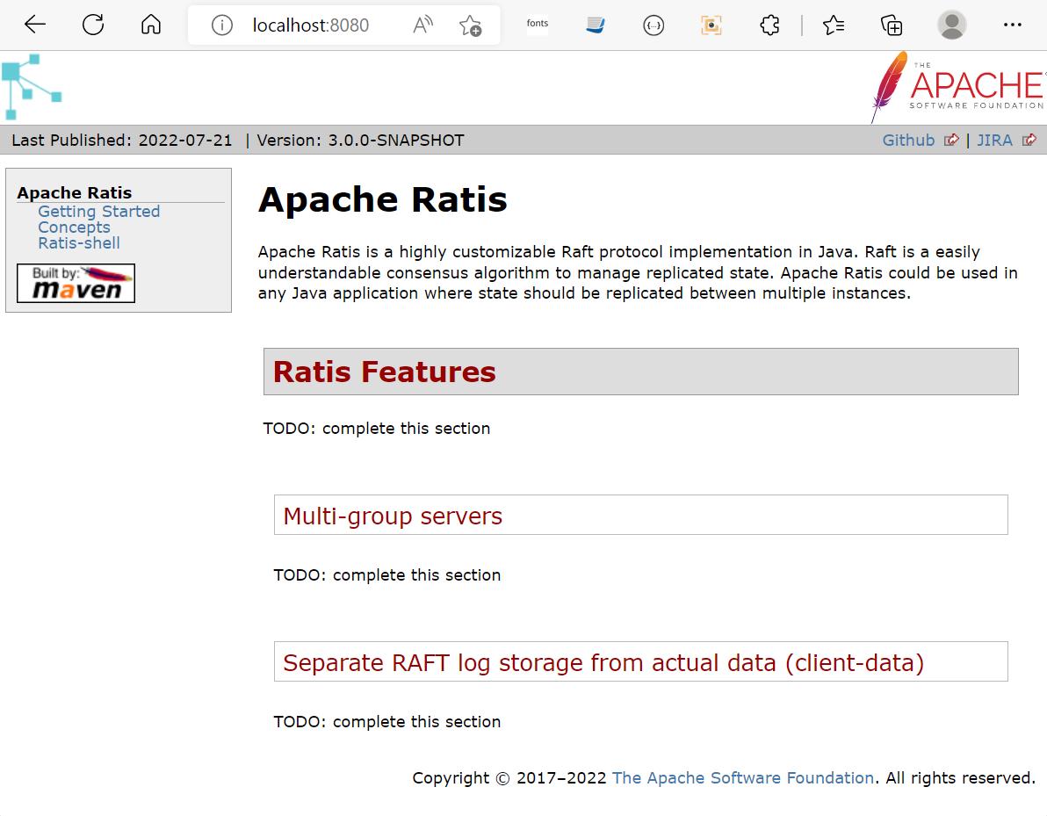The height and width of the screenshot is (816, 1047).
Task: Open the Concepts sidebar link
Action: [x=74, y=227]
